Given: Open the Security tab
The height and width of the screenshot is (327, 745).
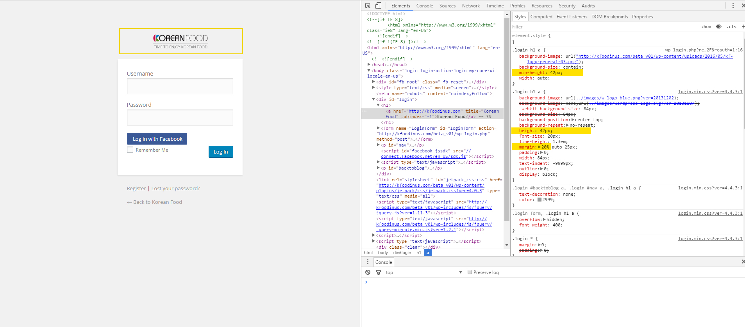Looking at the screenshot, I should (567, 6).
